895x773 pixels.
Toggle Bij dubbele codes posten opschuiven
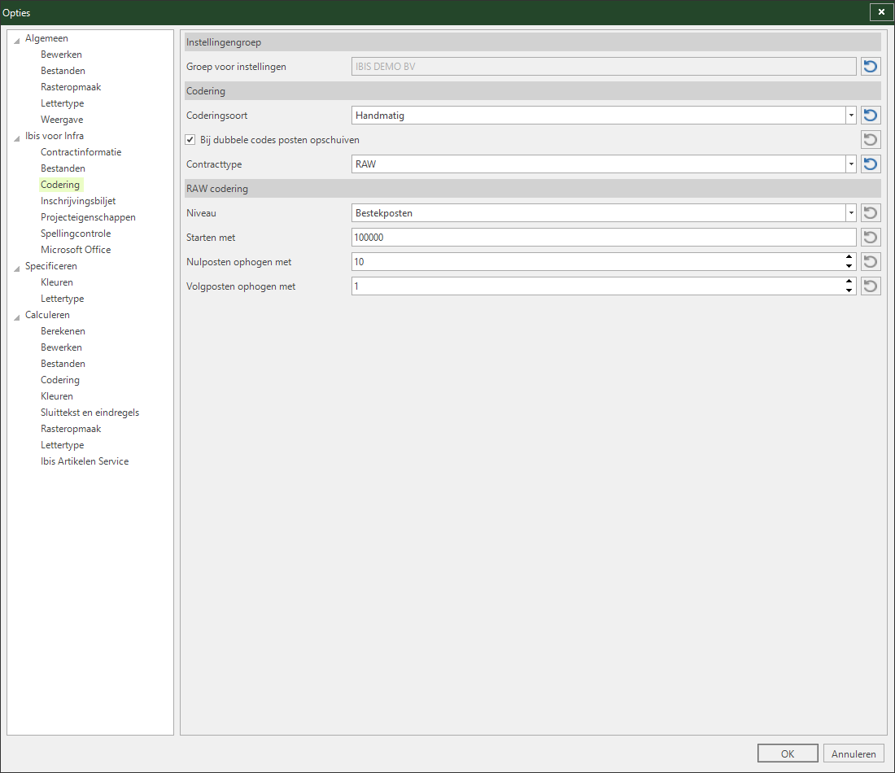[190, 140]
